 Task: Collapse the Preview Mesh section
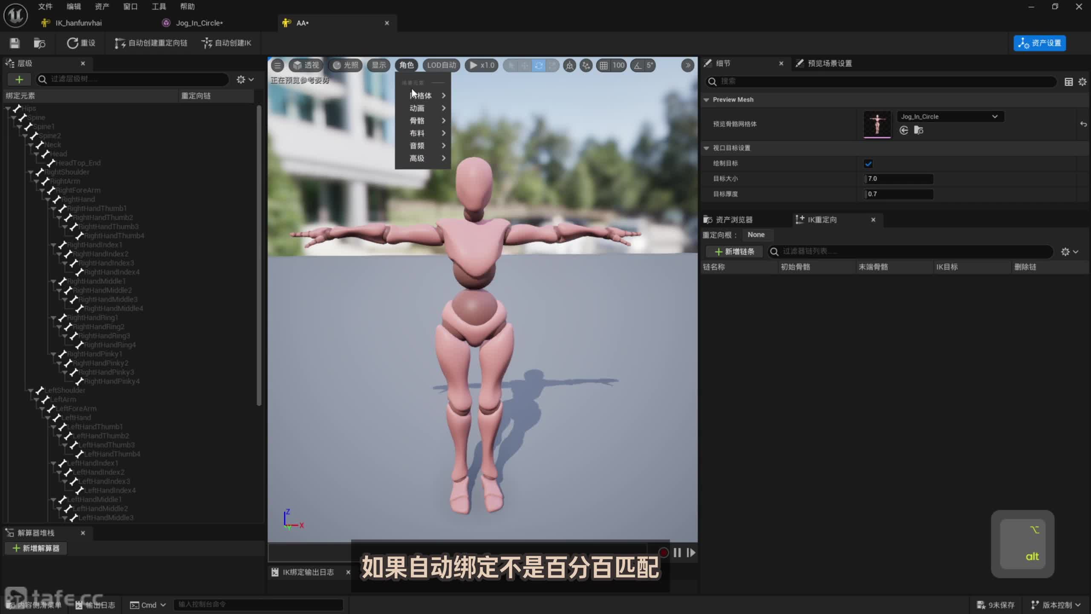[706, 100]
